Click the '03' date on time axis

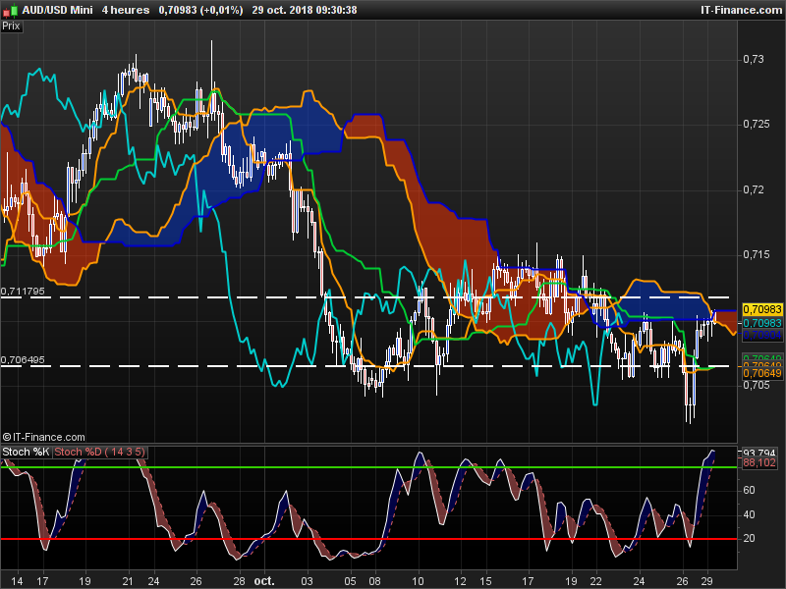click(307, 581)
